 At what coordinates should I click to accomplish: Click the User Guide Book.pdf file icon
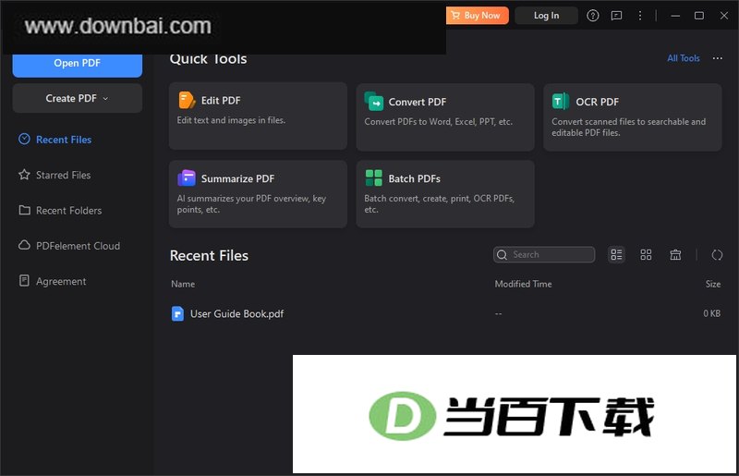(x=177, y=313)
